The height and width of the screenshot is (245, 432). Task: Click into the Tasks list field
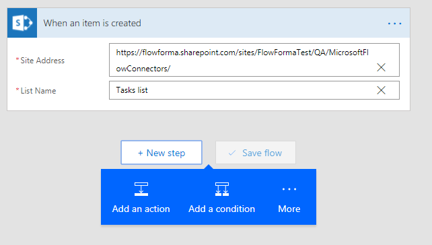click(x=254, y=90)
